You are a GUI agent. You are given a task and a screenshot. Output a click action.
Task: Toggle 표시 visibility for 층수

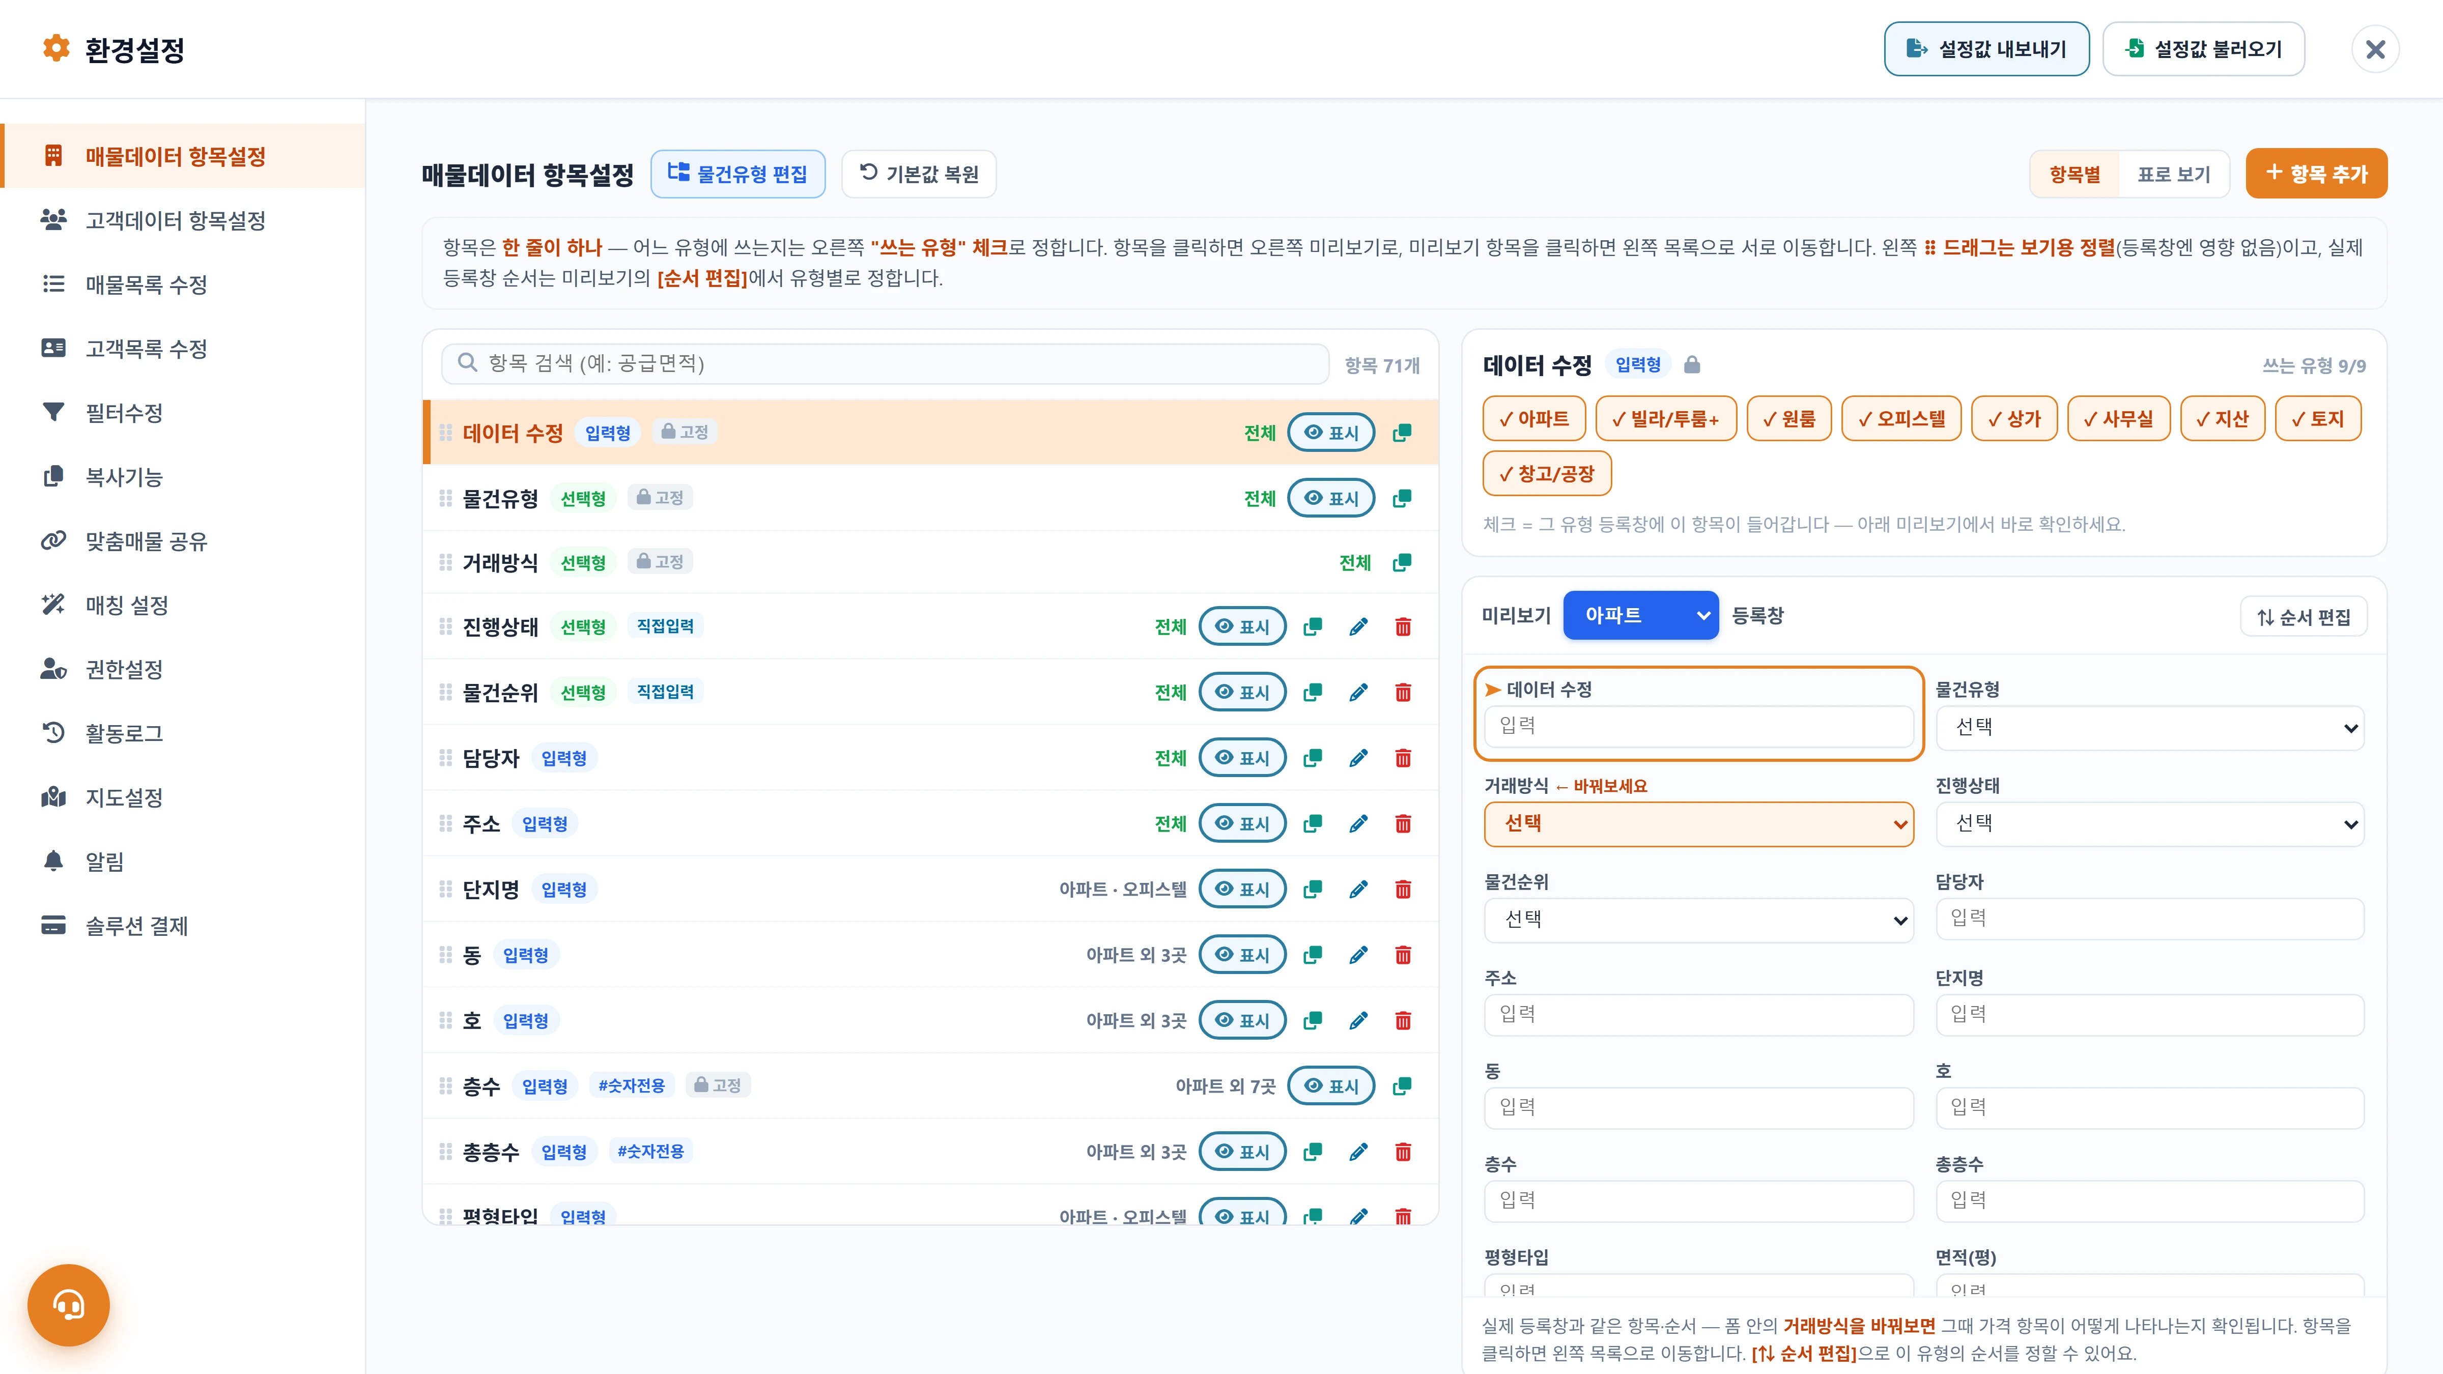coord(1331,1086)
